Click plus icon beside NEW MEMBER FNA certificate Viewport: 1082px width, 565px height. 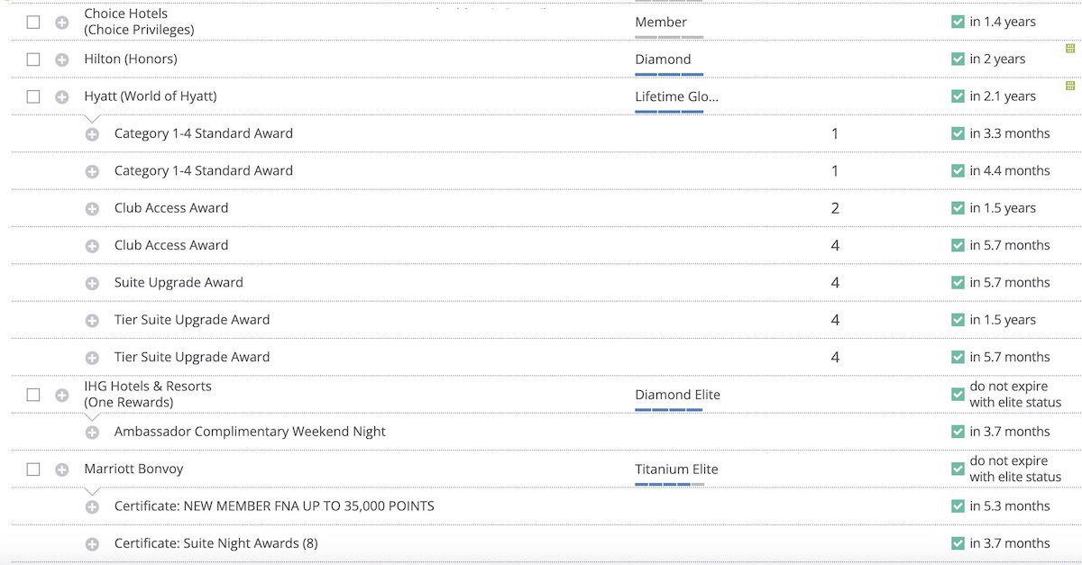click(92, 507)
